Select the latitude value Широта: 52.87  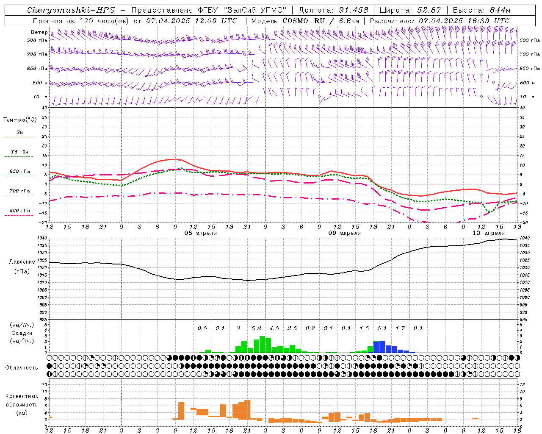pyautogui.click(x=410, y=10)
